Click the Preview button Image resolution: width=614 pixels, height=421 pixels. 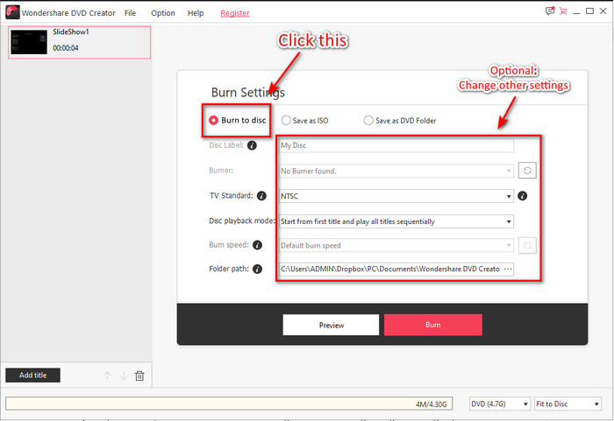(x=331, y=325)
